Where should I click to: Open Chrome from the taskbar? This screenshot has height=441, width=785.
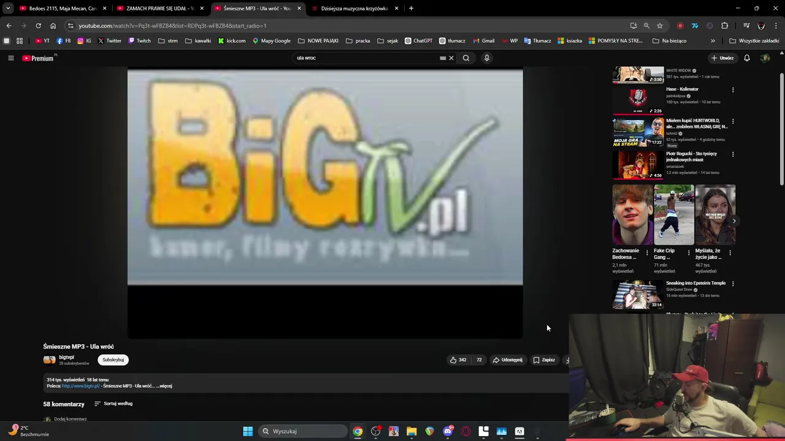[x=358, y=431]
